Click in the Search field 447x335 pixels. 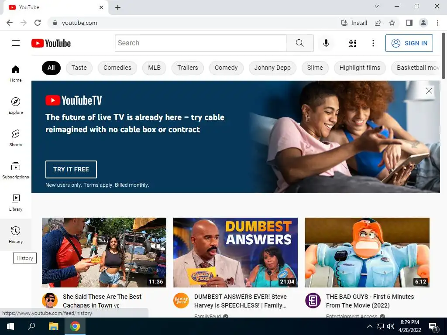click(x=200, y=43)
